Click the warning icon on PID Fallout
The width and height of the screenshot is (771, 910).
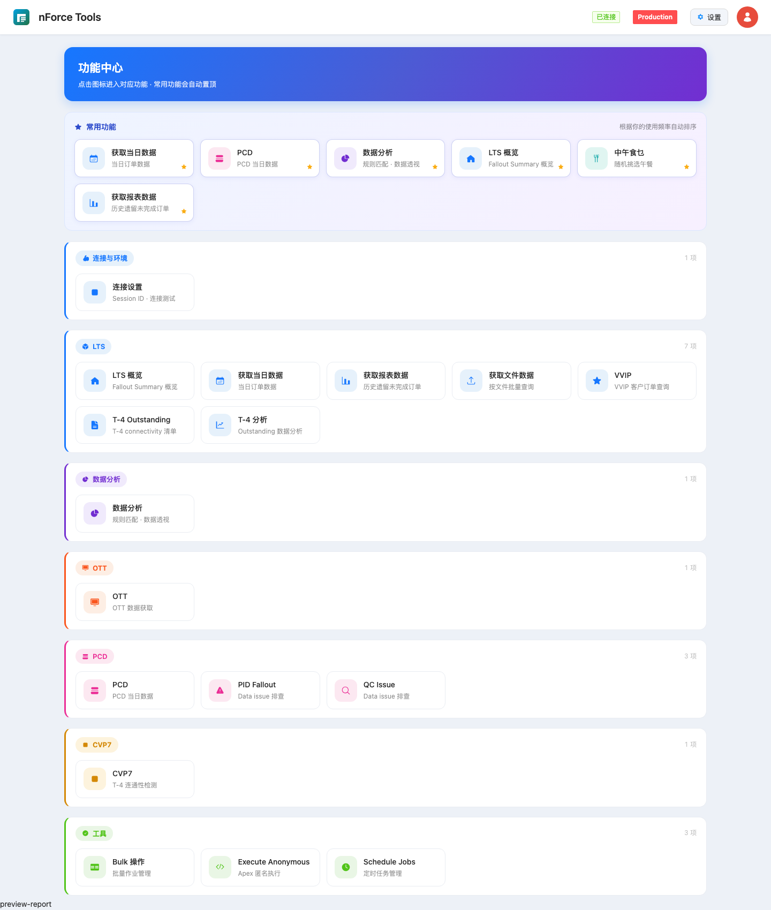220,690
